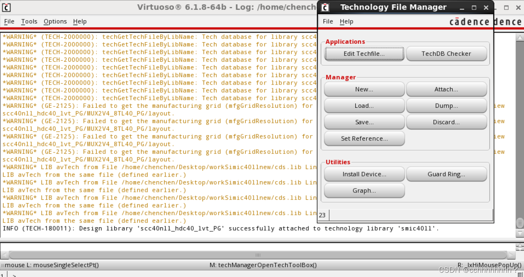This screenshot has height=277, width=524.
Task: Click the horizontal scrollbar left arrow
Action: (x=4, y=255)
